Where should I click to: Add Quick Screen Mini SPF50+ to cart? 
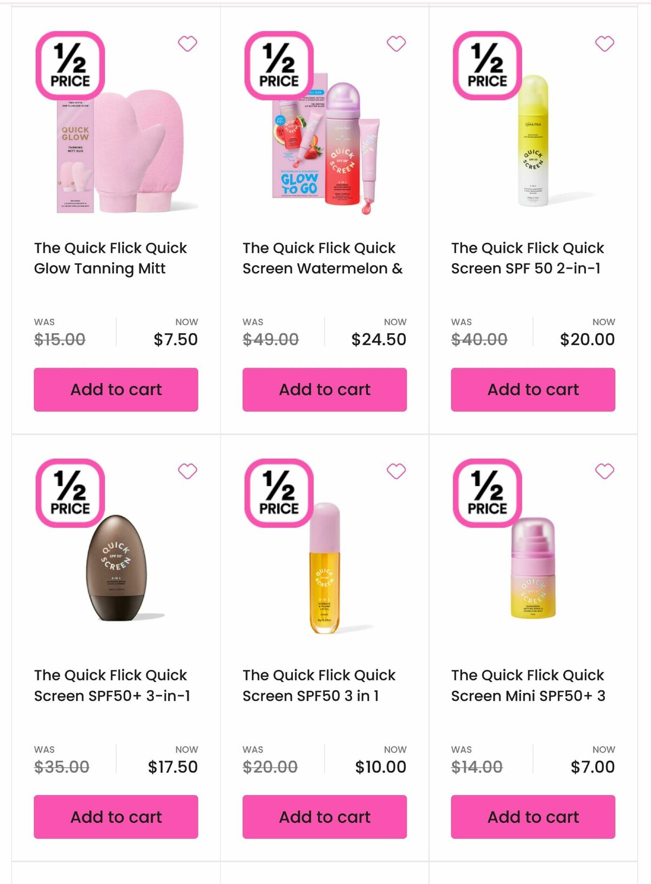click(x=533, y=817)
